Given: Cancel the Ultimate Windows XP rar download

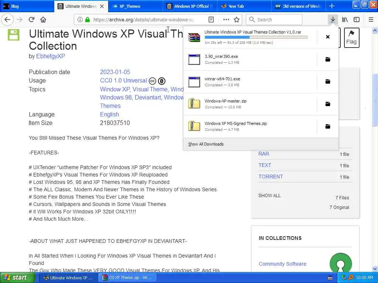Looking at the screenshot, I should (328, 37).
